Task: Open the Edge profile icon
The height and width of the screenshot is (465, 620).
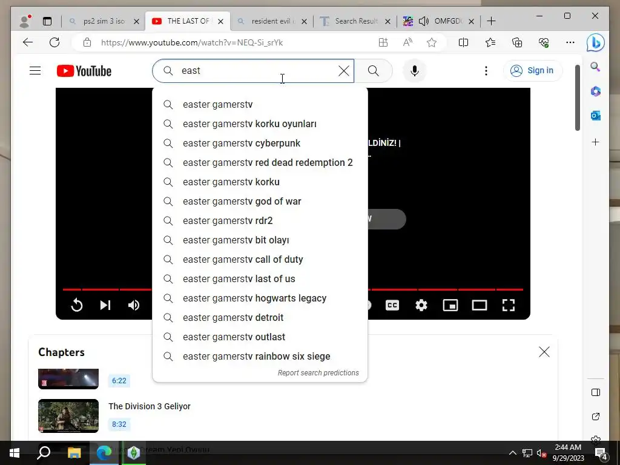Action: pyautogui.click(x=25, y=21)
